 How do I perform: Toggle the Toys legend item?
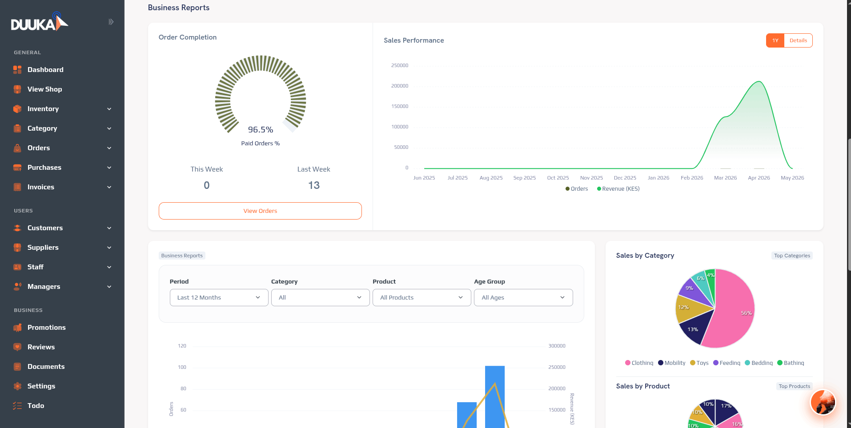[x=699, y=363]
